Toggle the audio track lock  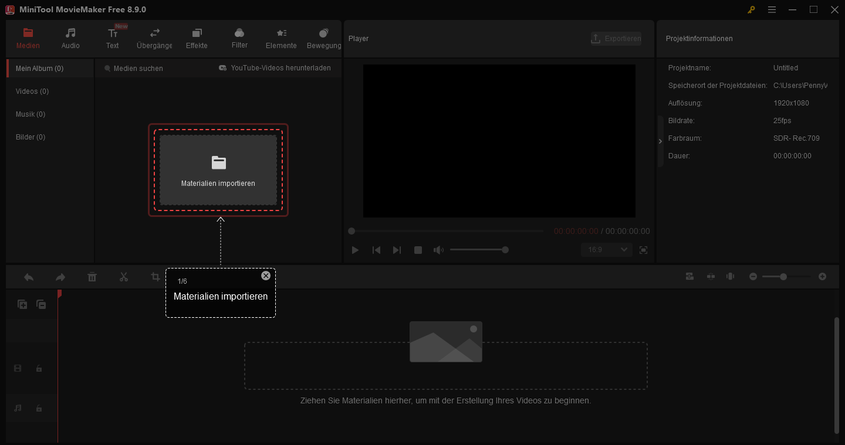[39, 408]
